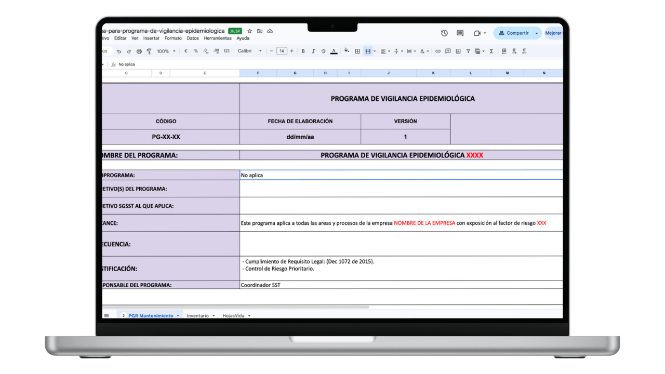Toggle bold formatting
This screenshot has height=374, width=665.
pos(303,51)
